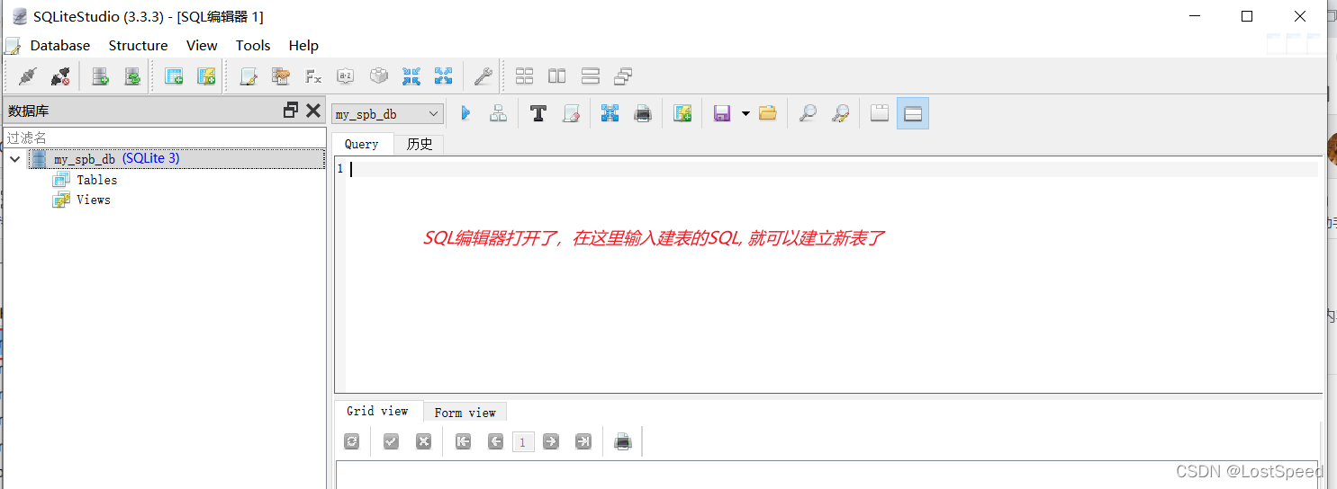Open SQL function editor (Fx icon)
The image size is (1337, 489).
point(313,76)
